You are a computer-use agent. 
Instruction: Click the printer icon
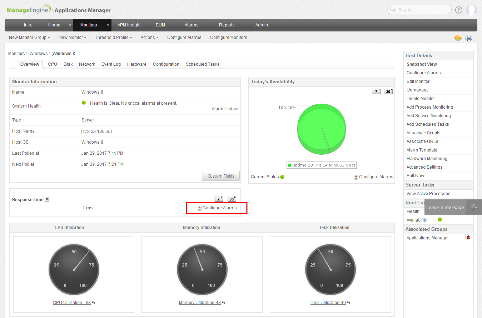(x=469, y=38)
